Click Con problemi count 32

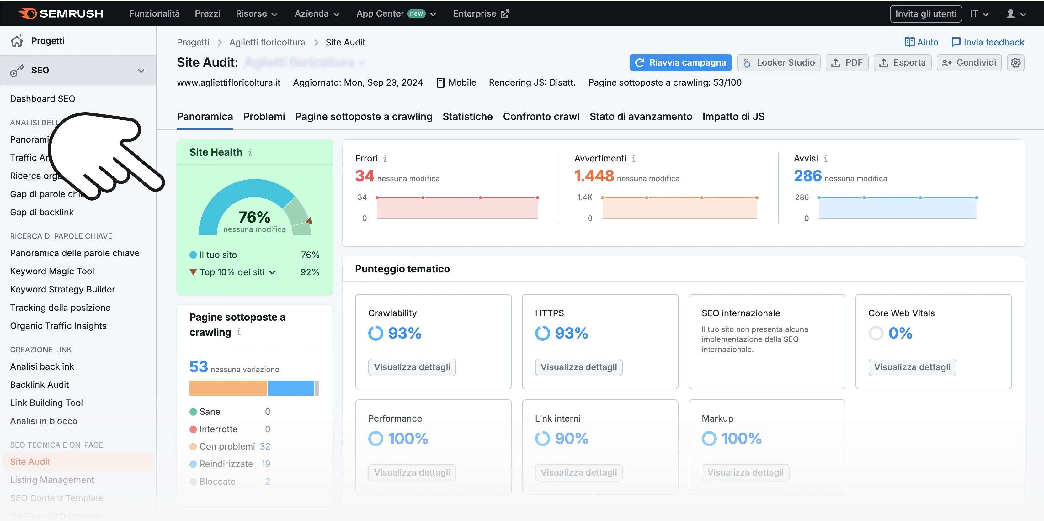click(x=265, y=446)
